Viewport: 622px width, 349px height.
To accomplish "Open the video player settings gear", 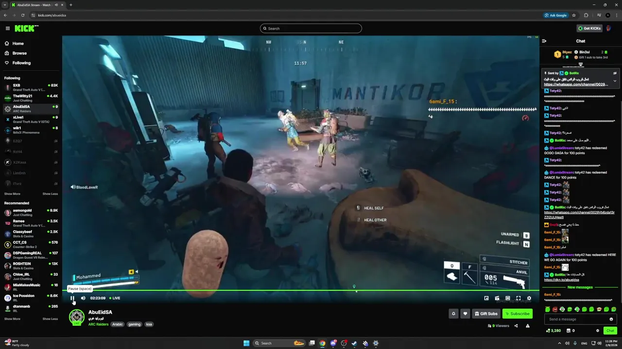I will pos(529,298).
